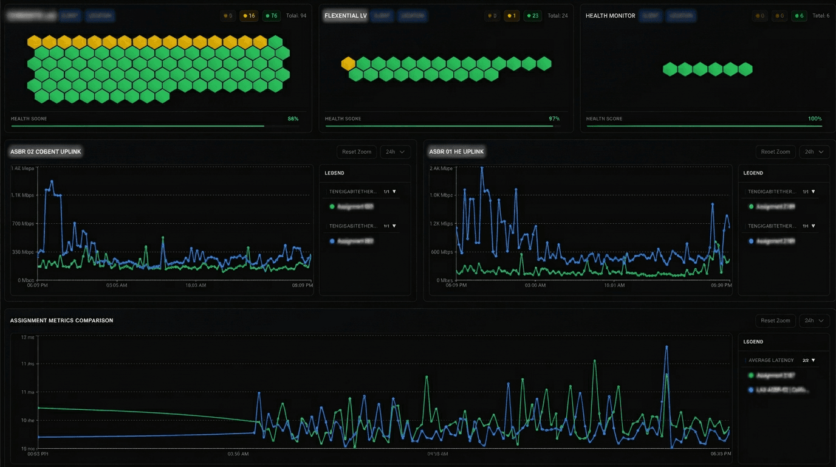Image resolution: width=836 pixels, height=467 pixels.
Task: Select the ALERT tab on FLEXENTIAL LV card
Action: [x=382, y=16]
